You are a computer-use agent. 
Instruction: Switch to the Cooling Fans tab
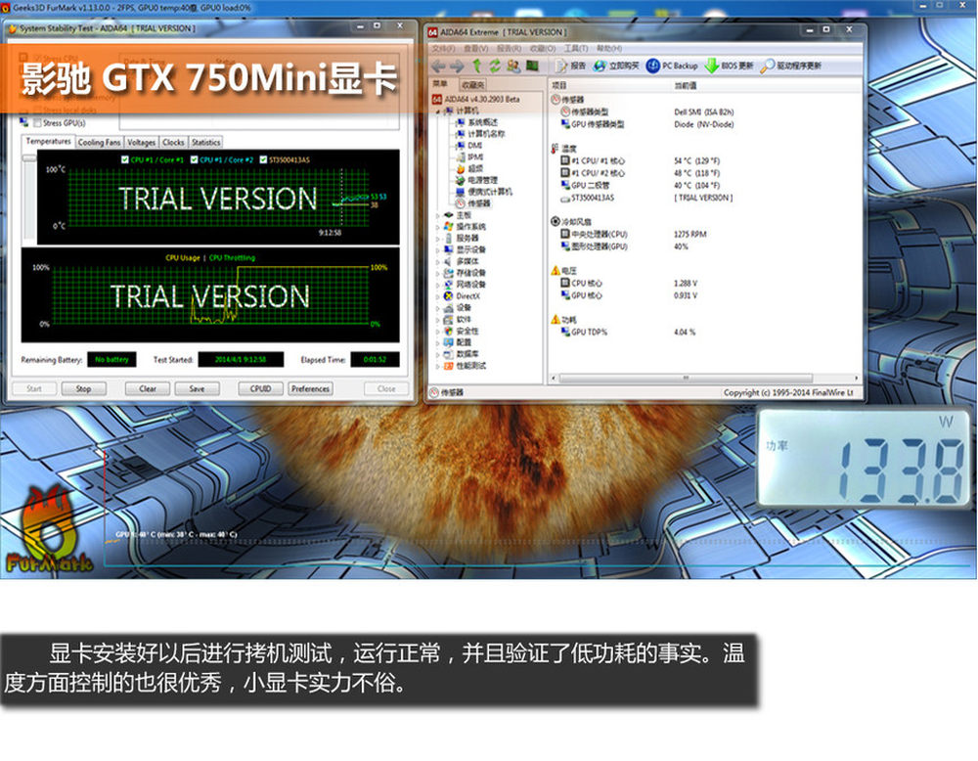[x=99, y=143]
